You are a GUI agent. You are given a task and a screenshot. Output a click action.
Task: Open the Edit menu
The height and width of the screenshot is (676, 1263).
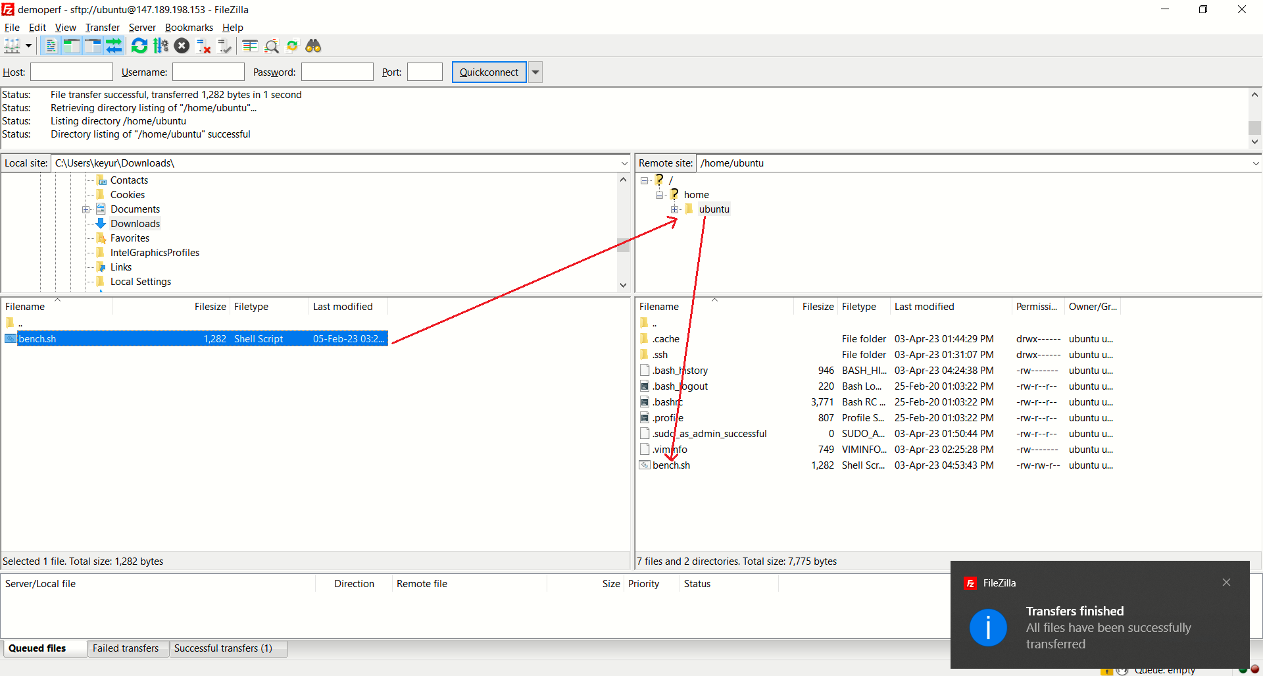(37, 28)
